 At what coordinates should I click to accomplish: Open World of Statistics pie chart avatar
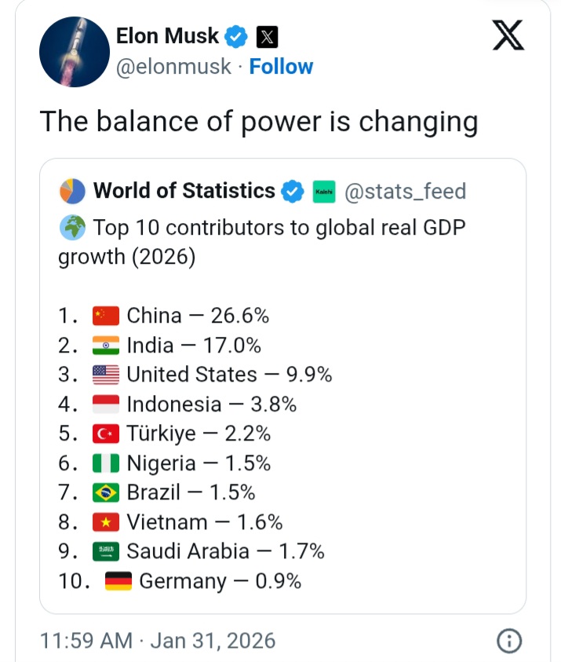tap(71, 191)
